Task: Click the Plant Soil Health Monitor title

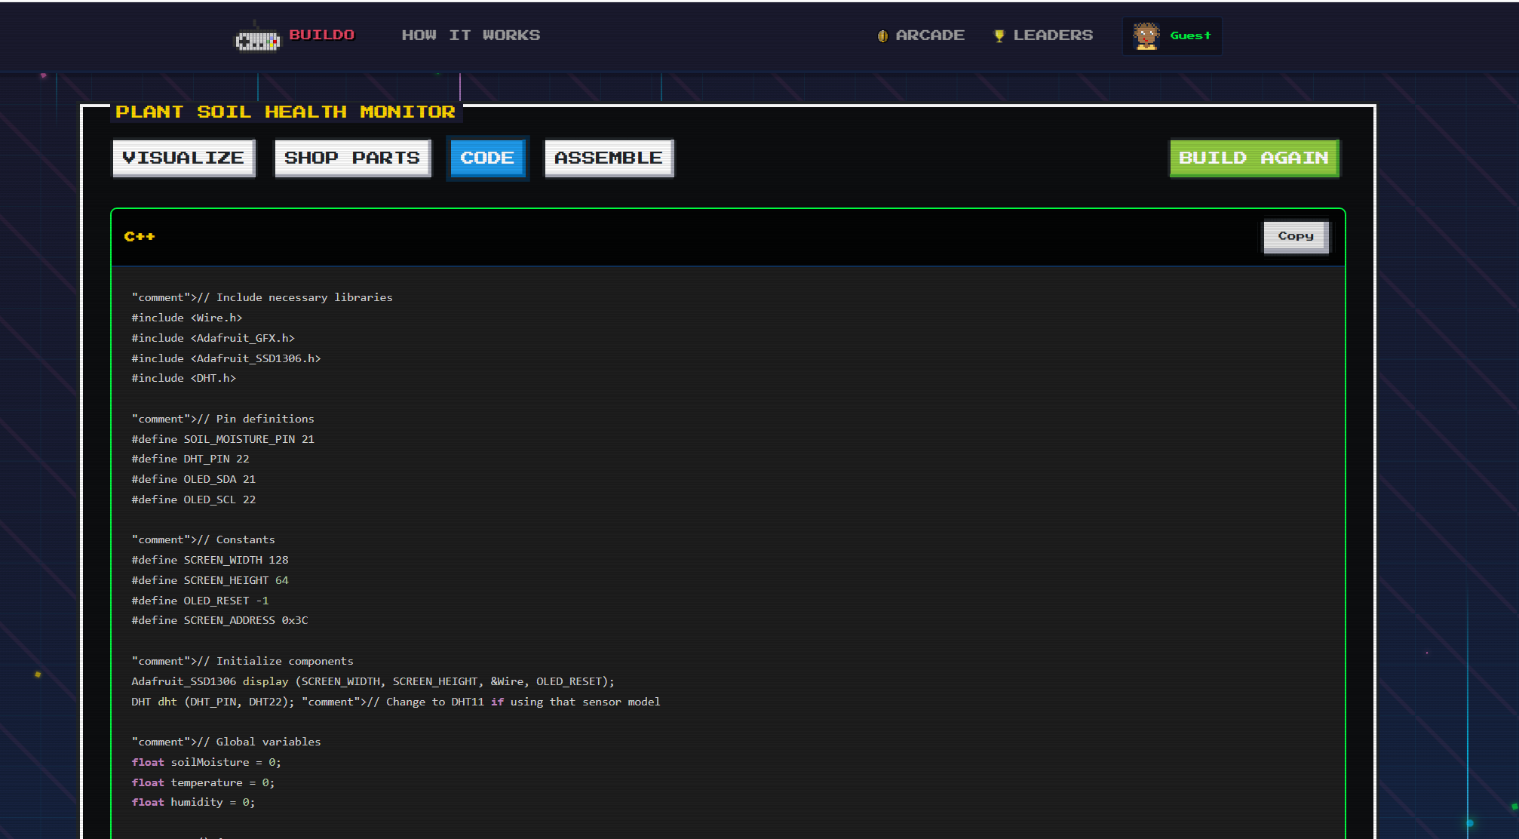Action: 285,112
